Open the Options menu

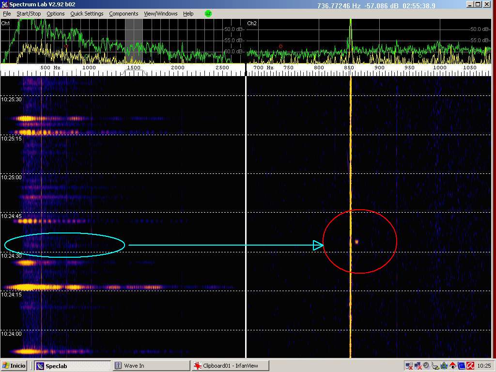click(x=55, y=14)
